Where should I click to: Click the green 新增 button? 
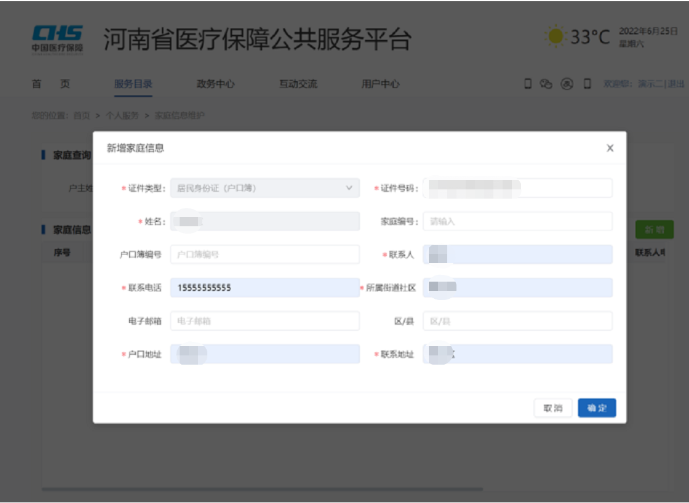click(655, 229)
